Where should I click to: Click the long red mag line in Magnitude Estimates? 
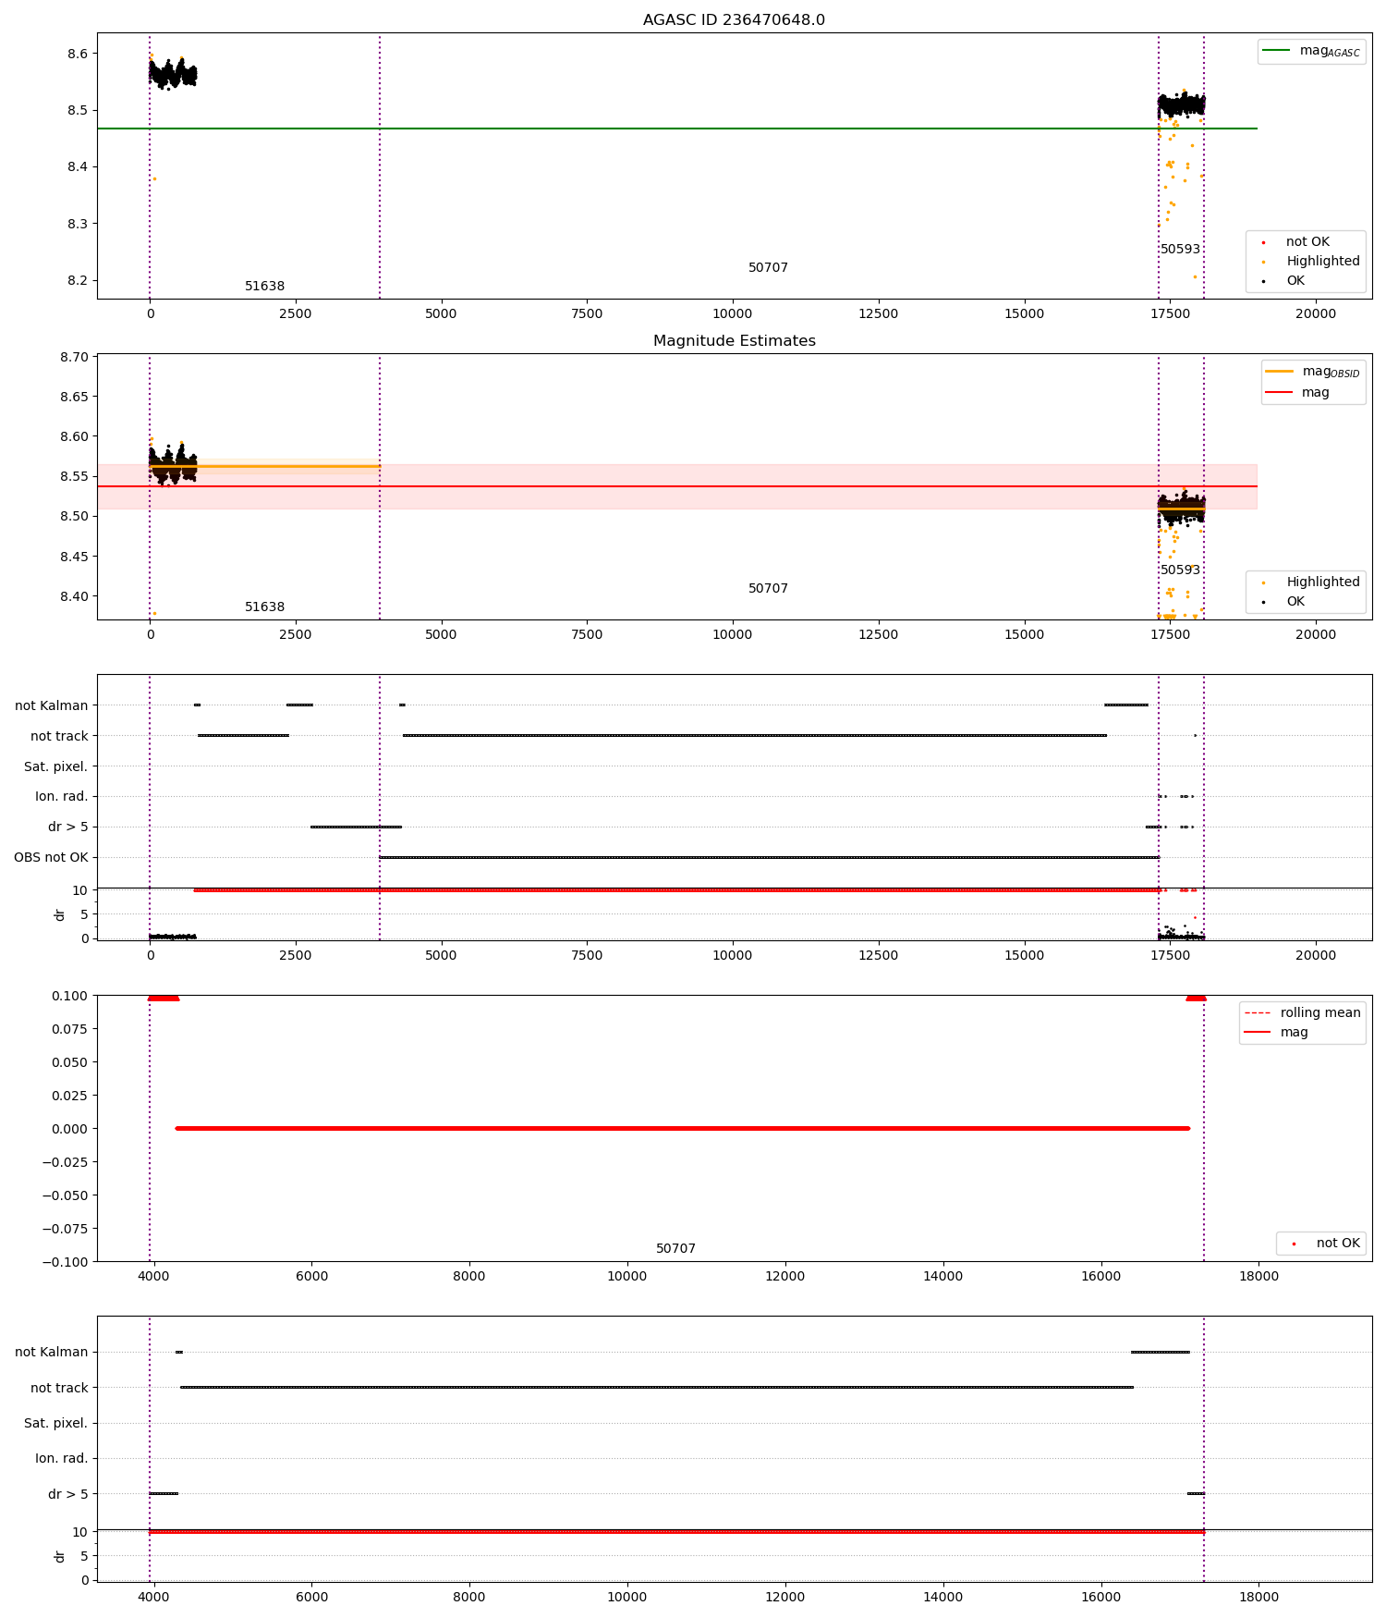click(676, 486)
